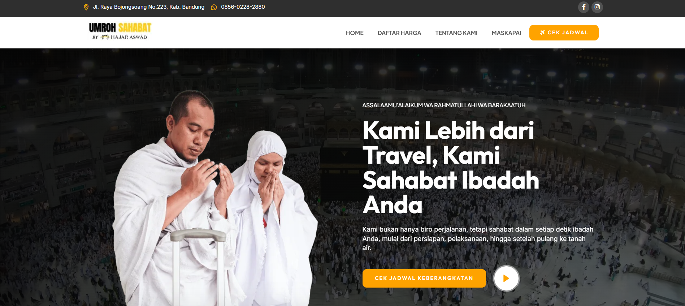Open the Facebook social icon
685x306 pixels.
coord(584,7)
